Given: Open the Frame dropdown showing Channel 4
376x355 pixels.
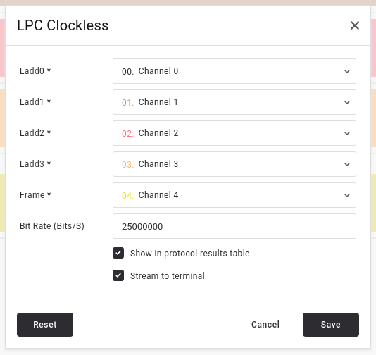Looking at the screenshot, I should click(234, 195).
